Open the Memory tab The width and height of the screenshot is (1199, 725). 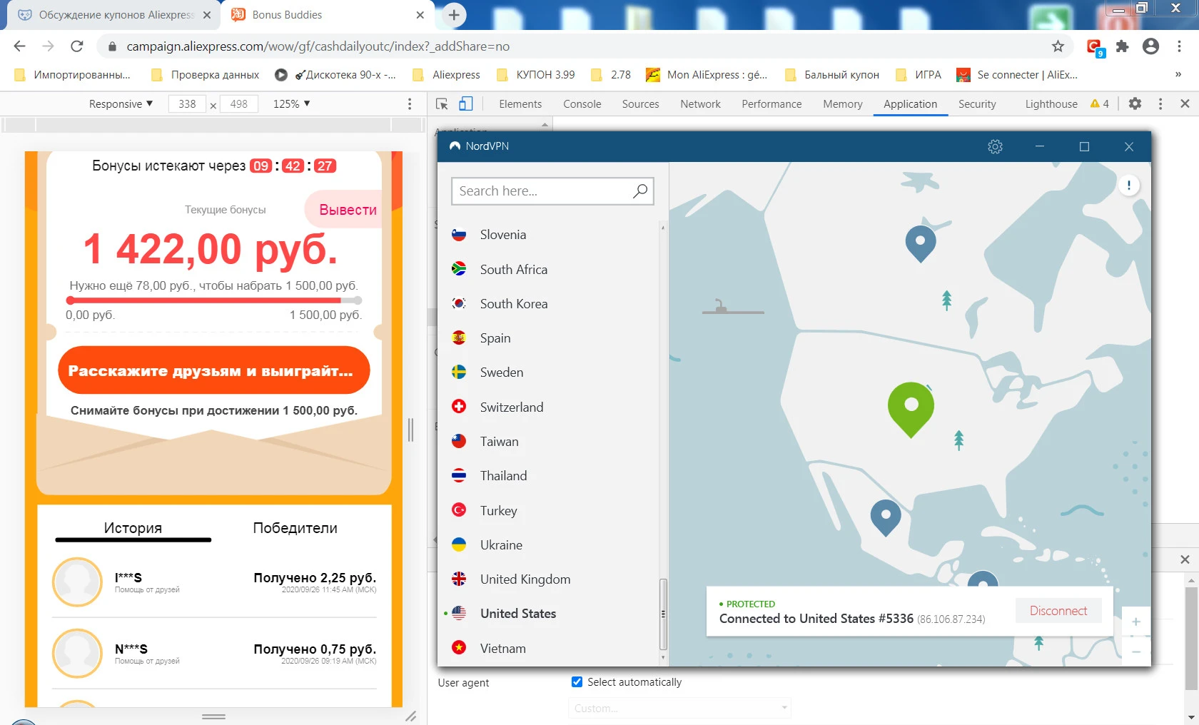pos(843,104)
